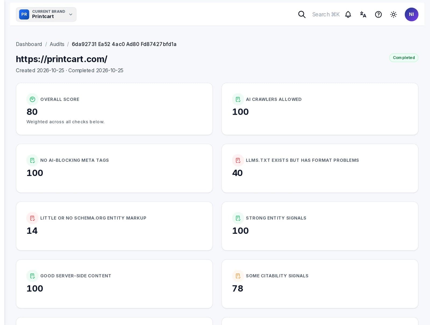Click the No AI-Blocking Meta Tags icon
The height and width of the screenshot is (325, 430).
point(33,160)
